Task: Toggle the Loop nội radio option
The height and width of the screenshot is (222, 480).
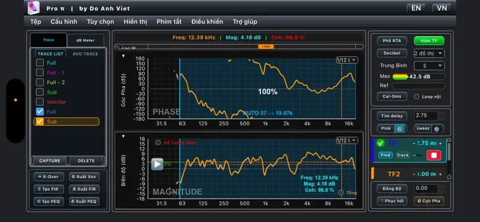Action: [416, 97]
